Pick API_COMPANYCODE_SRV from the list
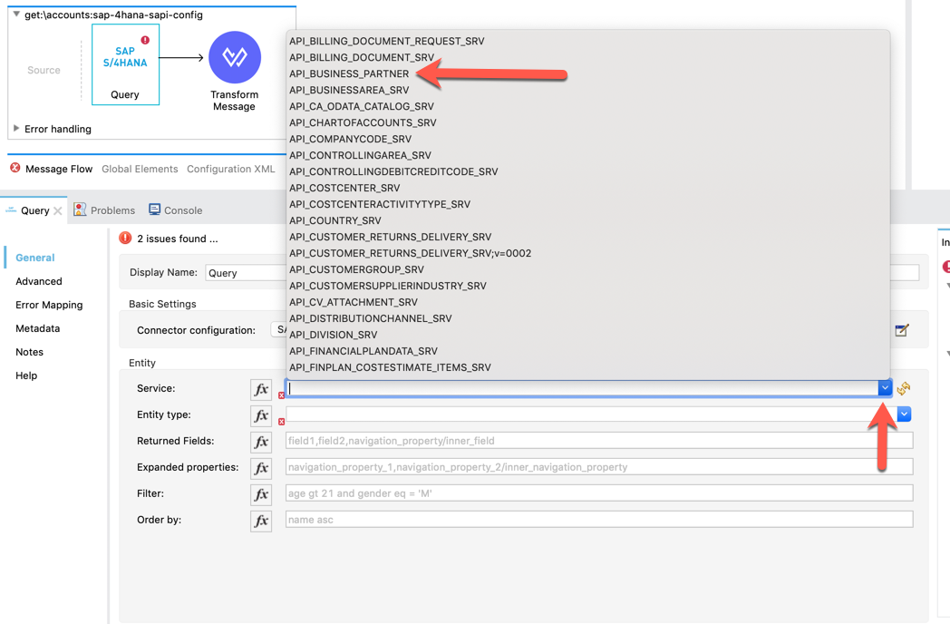The height and width of the screenshot is (624, 950). click(x=350, y=140)
